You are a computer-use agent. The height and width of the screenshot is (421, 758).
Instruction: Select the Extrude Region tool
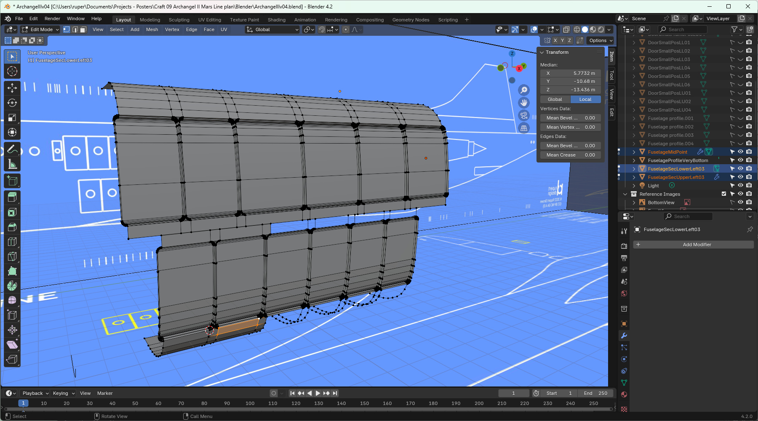12,197
